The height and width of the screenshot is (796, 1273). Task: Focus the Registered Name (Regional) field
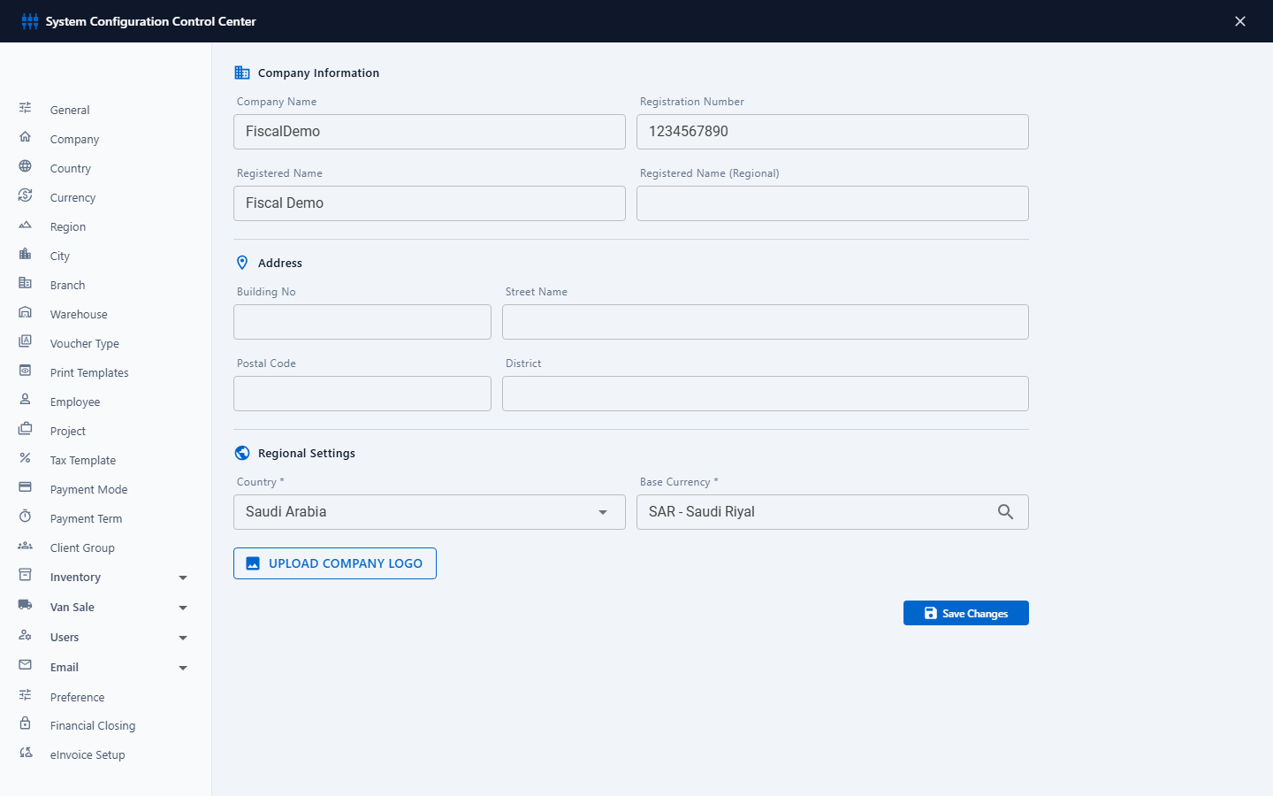coord(833,203)
